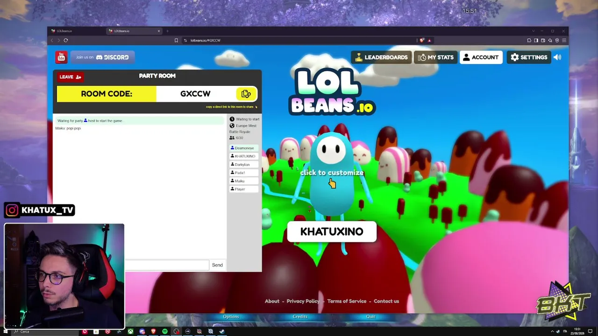Click the Join us on Discord button
Viewport: 598px width, 336px height.
[x=102, y=57]
